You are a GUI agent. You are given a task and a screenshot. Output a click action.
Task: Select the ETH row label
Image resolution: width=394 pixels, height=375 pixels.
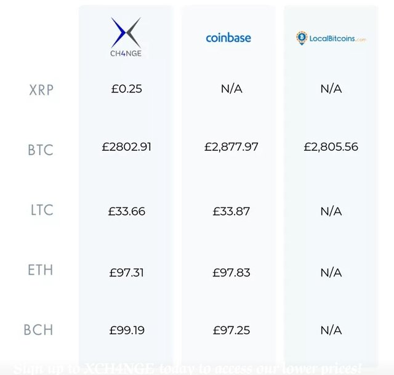point(40,270)
